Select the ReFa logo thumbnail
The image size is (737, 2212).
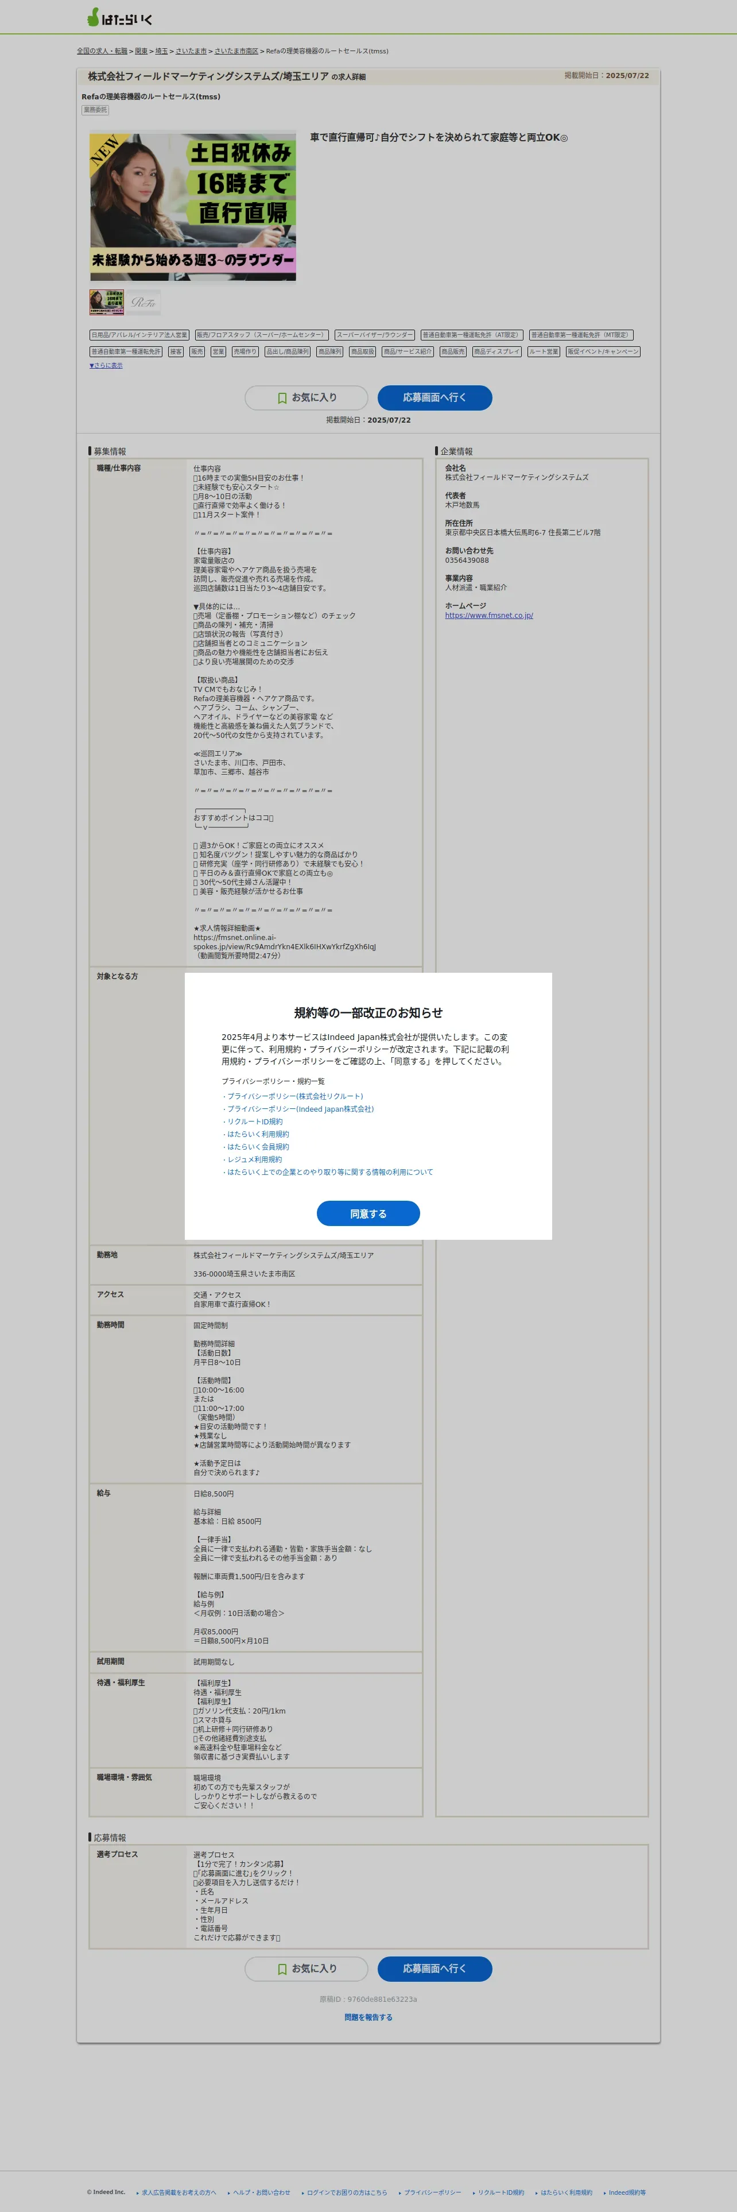click(143, 302)
